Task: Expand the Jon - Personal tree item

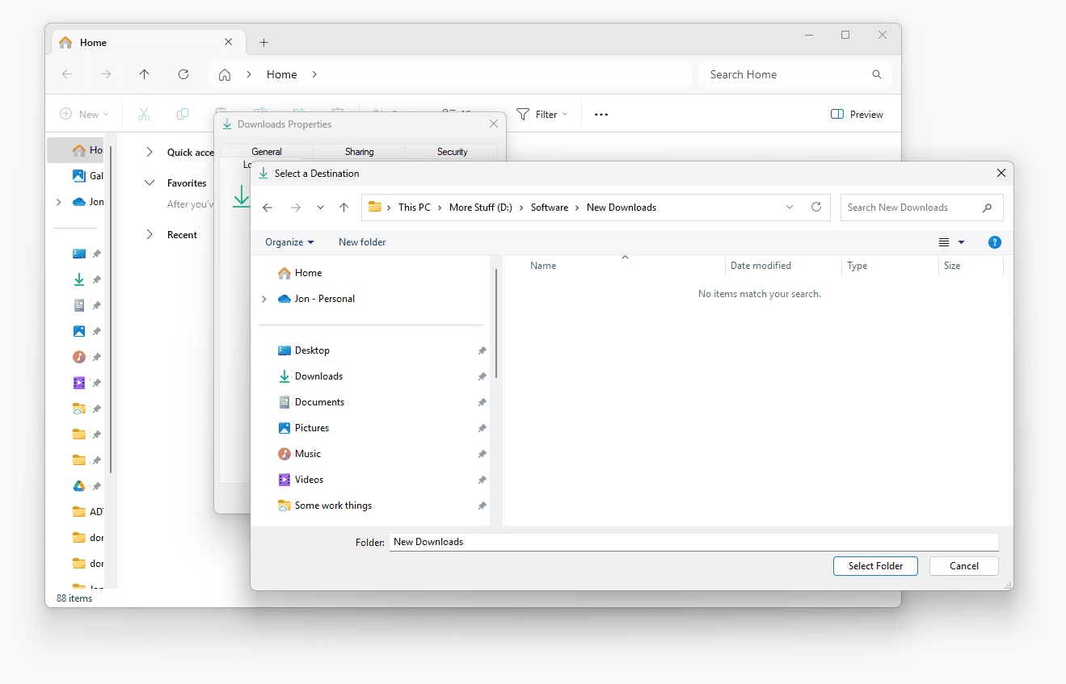Action: (264, 299)
